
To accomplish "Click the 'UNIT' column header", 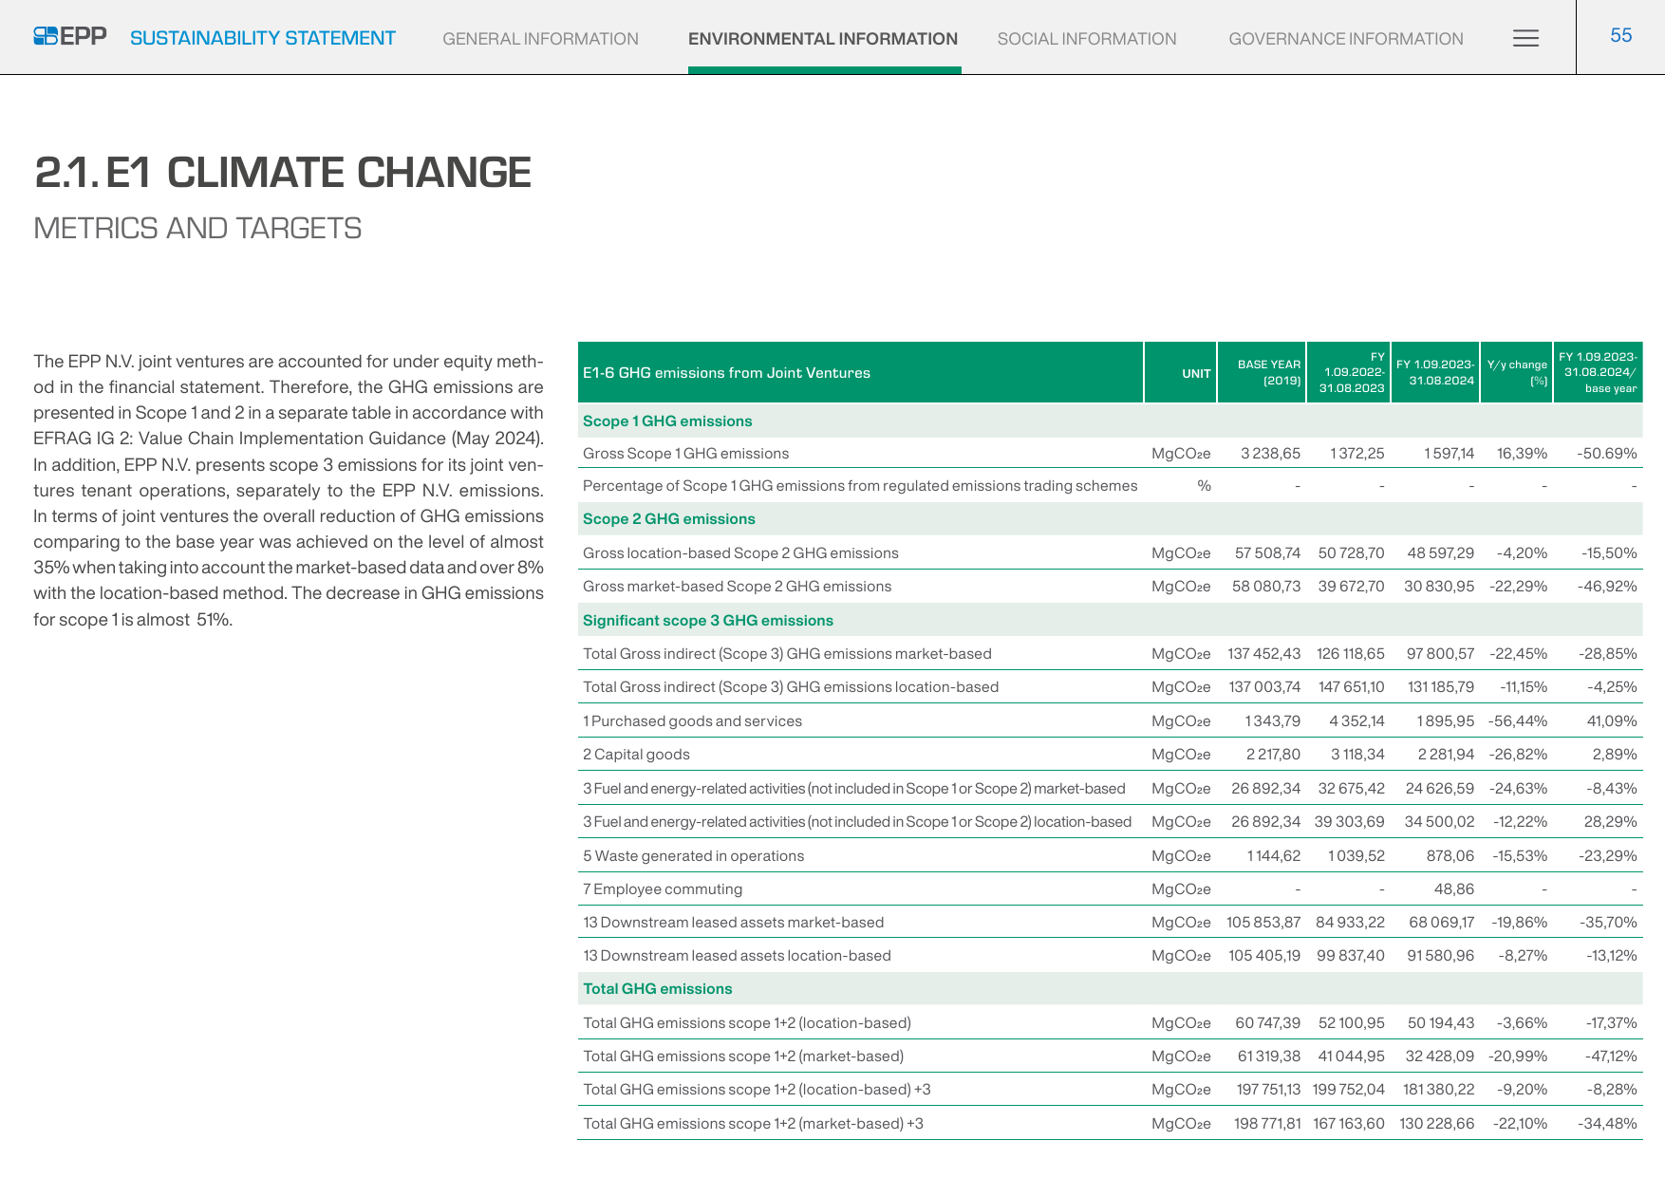I will (1196, 373).
